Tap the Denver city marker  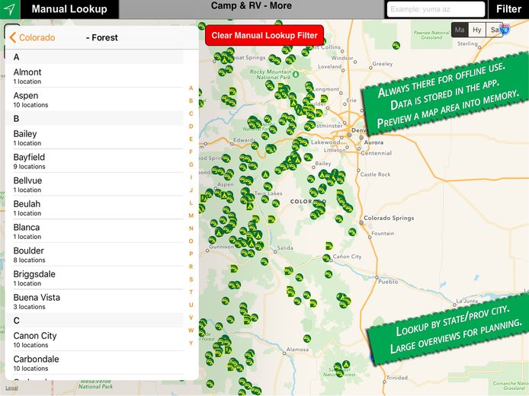[350, 135]
